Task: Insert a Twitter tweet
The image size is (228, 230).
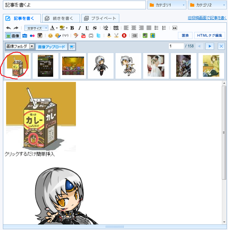Action: (98, 36)
